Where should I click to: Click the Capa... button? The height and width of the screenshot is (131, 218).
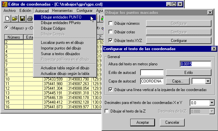tap(178, 81)
